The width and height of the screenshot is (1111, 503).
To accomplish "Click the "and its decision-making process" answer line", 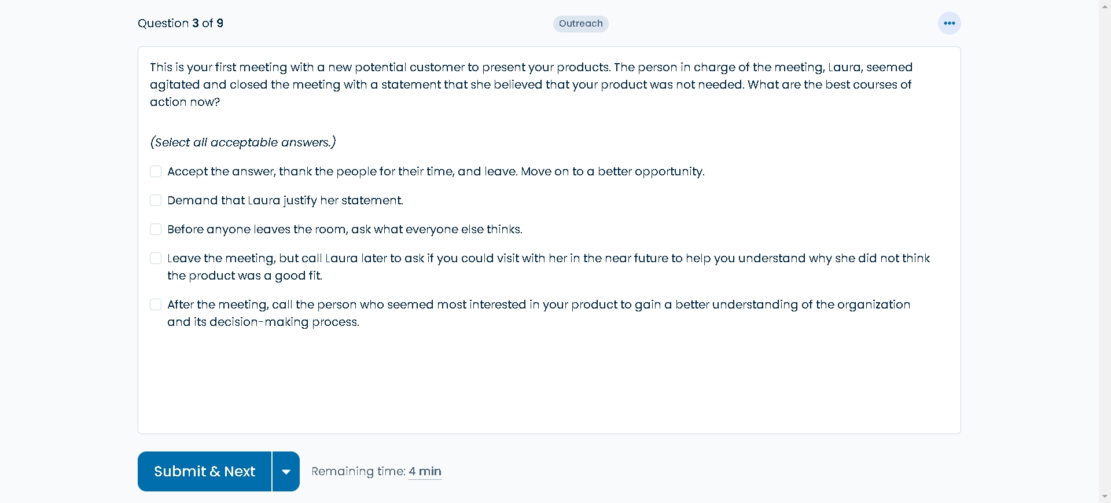I will (x=263, y=322).
